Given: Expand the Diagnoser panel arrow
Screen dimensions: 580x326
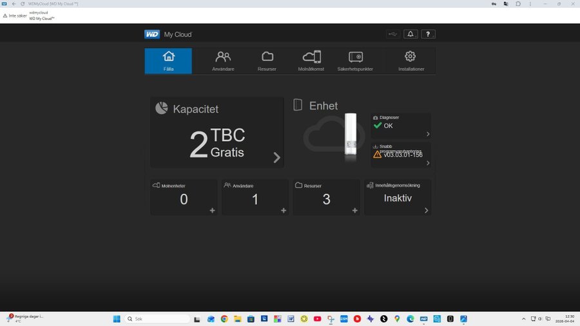Looking at the screenshot, I should pyautogui.click(x=428, y=134).
